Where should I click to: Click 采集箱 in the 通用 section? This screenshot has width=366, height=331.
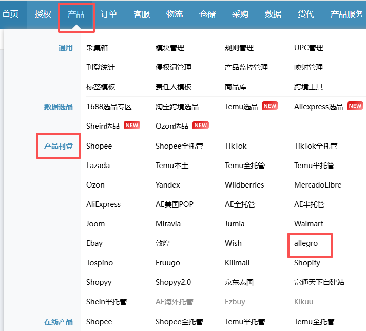[97, 48]
